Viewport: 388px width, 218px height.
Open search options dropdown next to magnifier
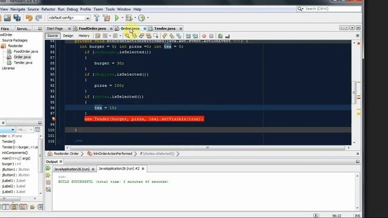[x=301, y=9]
